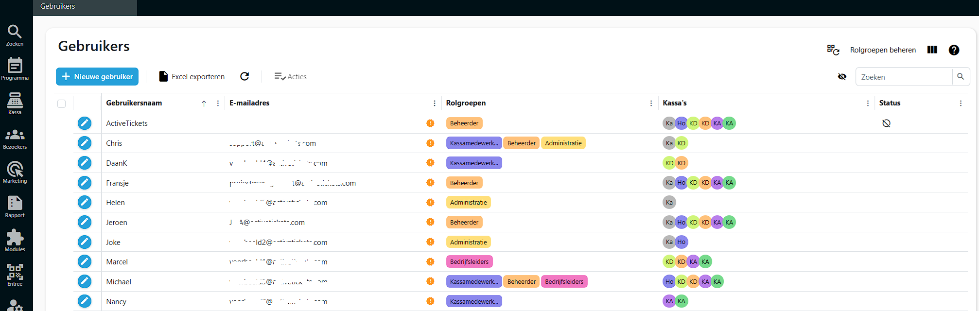Screen dimensions: 979x312
Task: Edit user ActiveTickets with pencil icon
Action: tap(85, 123)
